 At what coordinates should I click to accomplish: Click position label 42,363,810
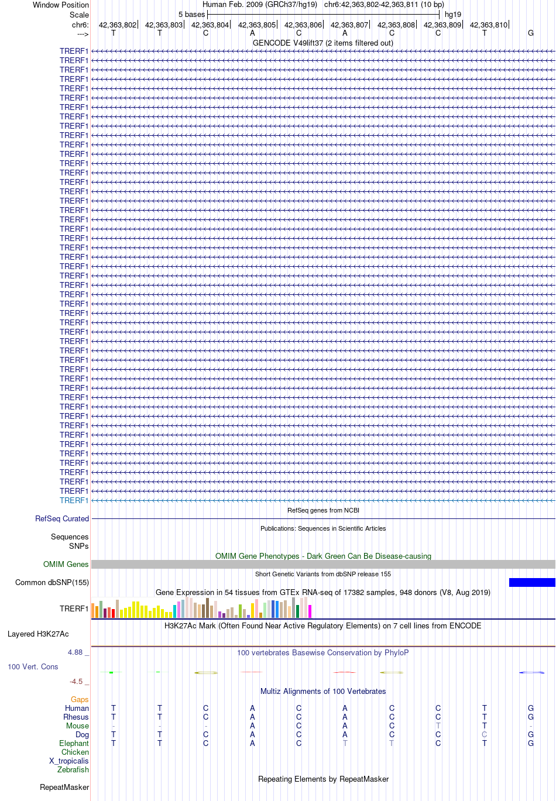click(x=489, y=25)
